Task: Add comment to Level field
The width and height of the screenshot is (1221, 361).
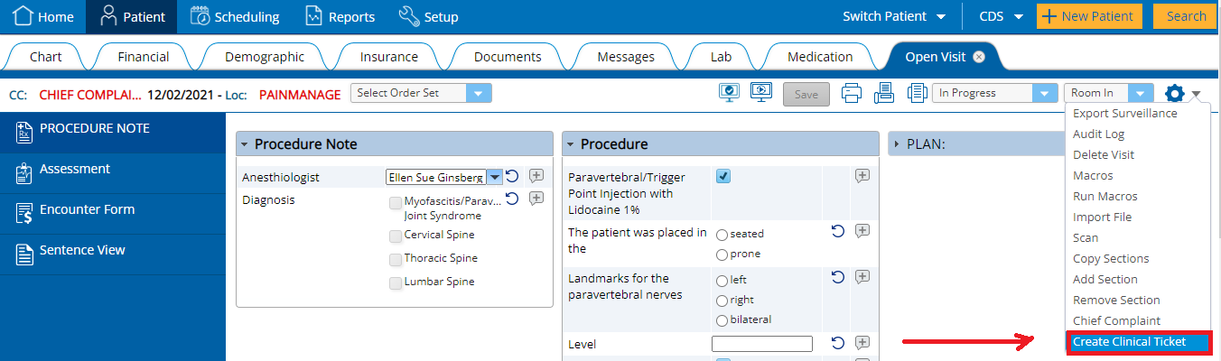Action: [862, 343]
